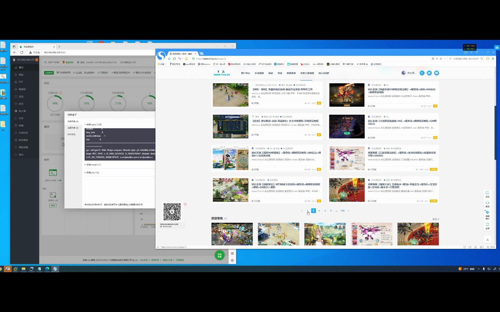The image size is (500, 312).
Task: Click the 退出 logout icon in the sidebar
Action: pos(16,155)
